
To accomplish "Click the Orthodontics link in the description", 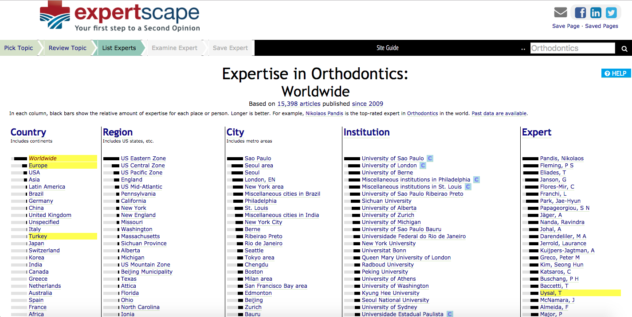I will click(422, 113).
